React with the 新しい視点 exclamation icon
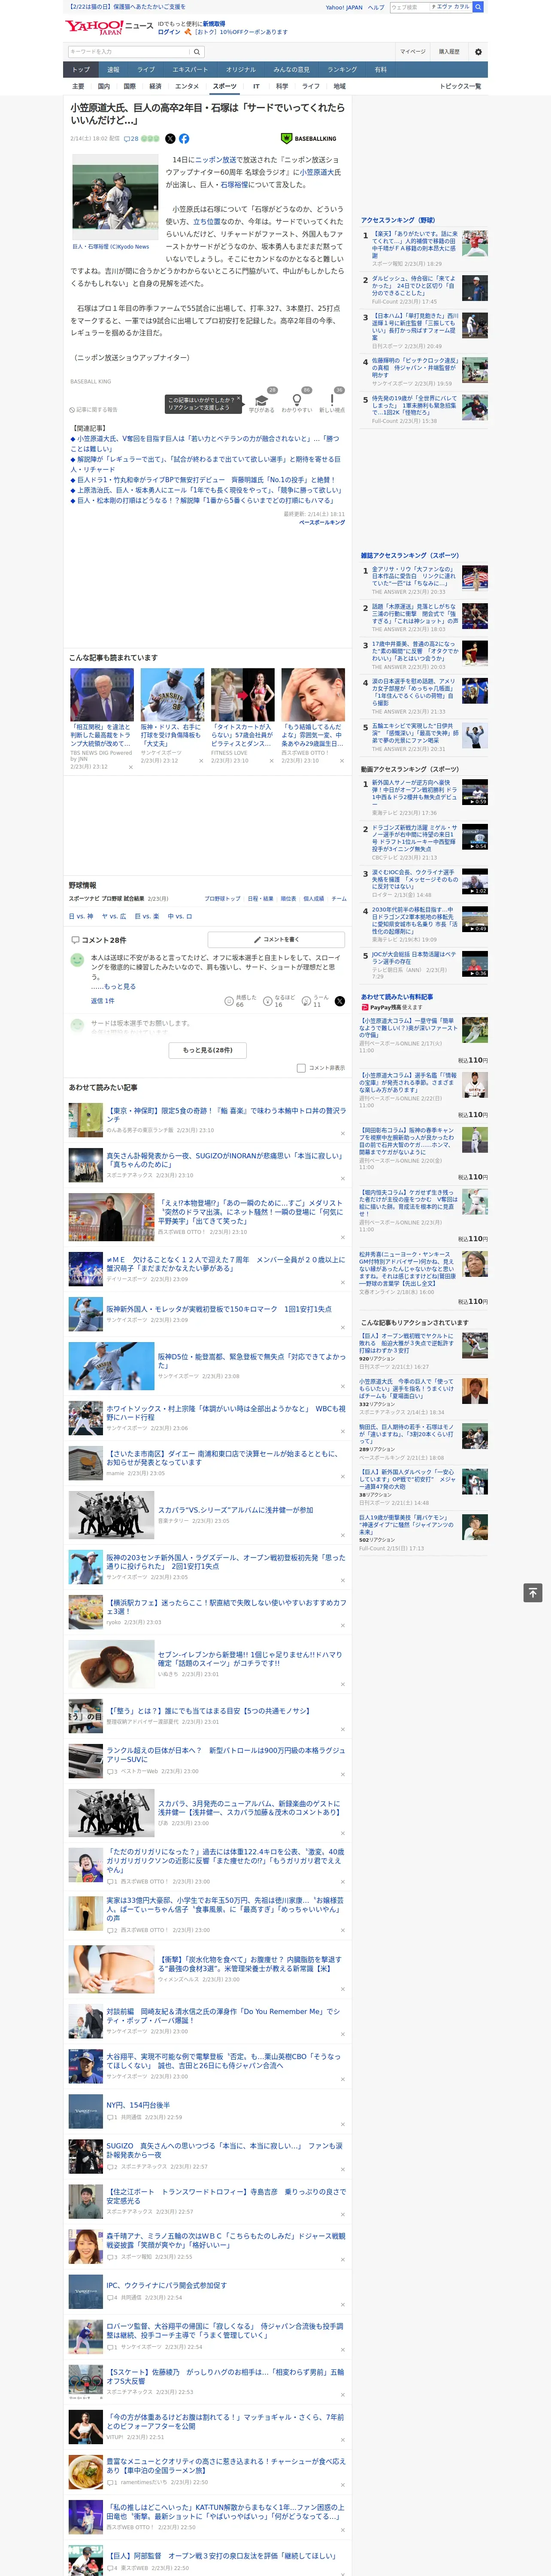Screen dimensions: 551x2576 (332, 400)
